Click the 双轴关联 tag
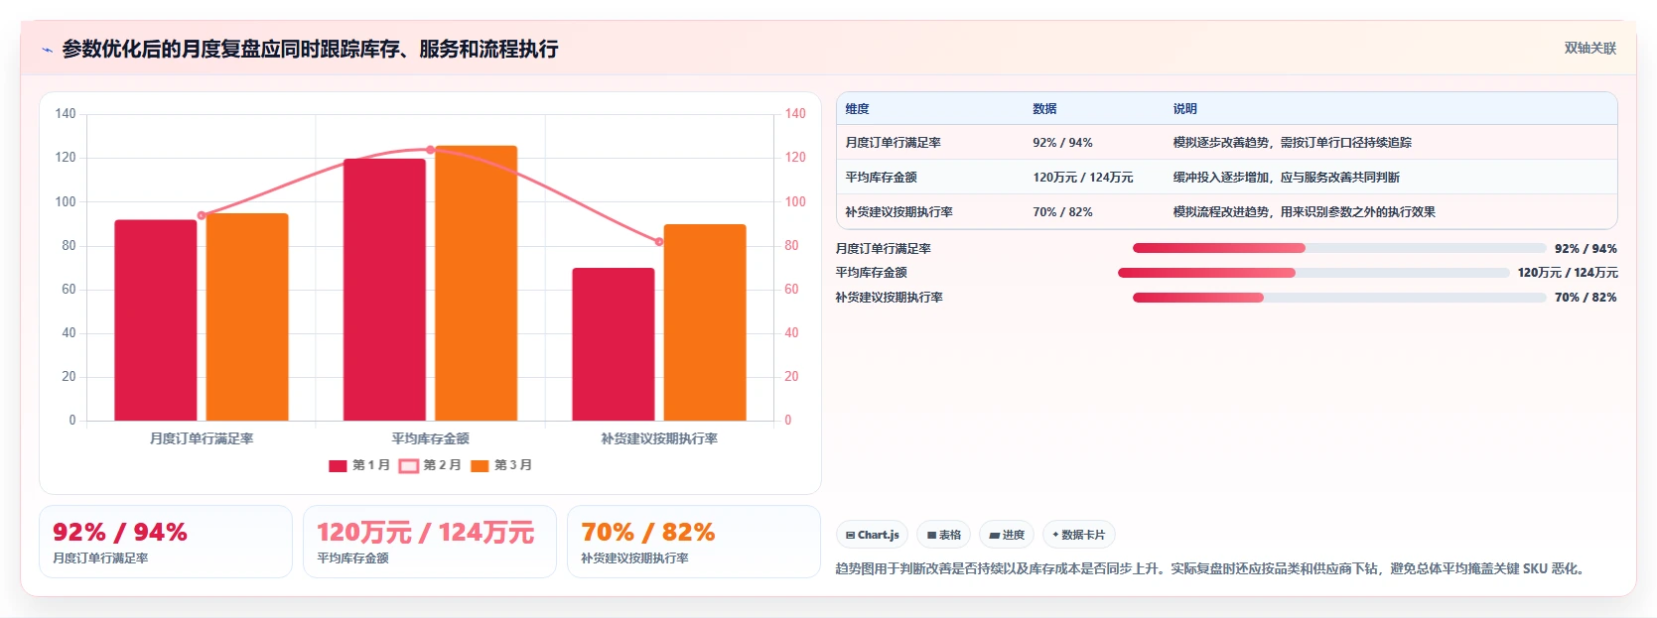The height and width of the screenshot is (618, 1657). tap(1589, 49)
